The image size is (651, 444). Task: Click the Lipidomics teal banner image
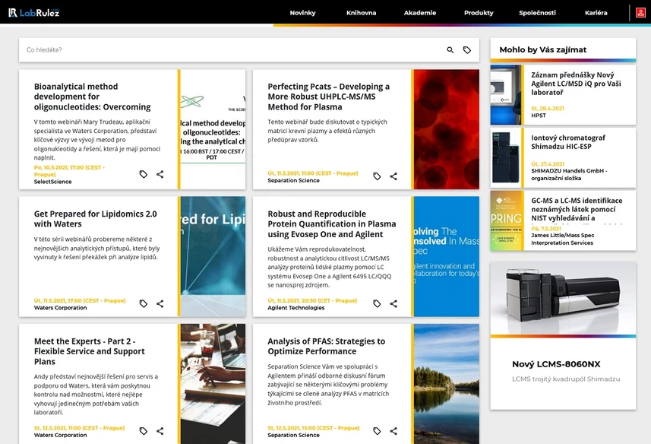tap(213, 256)
